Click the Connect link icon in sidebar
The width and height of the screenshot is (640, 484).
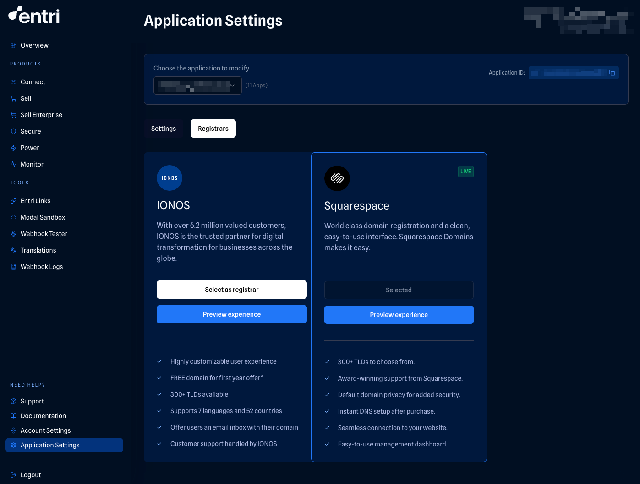tap(14, 82)
